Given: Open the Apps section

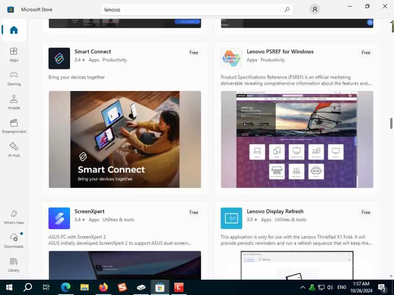Looking at the screenshot, I should [x=14, y=55].
